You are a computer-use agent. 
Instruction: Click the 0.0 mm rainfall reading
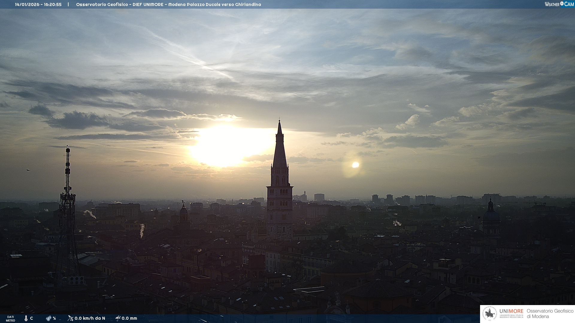pyautogui.click(x=129, y=318)
